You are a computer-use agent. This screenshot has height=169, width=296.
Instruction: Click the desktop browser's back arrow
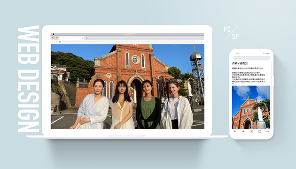[53, 42]
